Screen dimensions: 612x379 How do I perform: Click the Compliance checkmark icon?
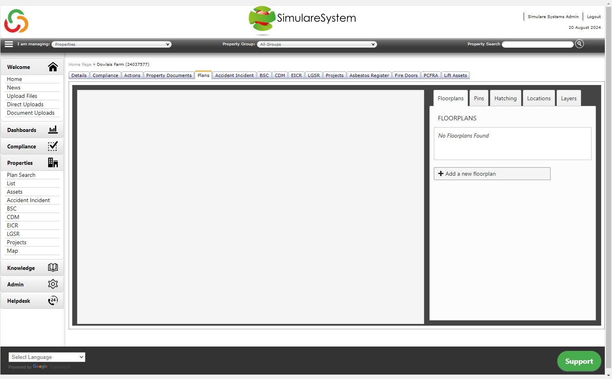[x=53, y=146]
